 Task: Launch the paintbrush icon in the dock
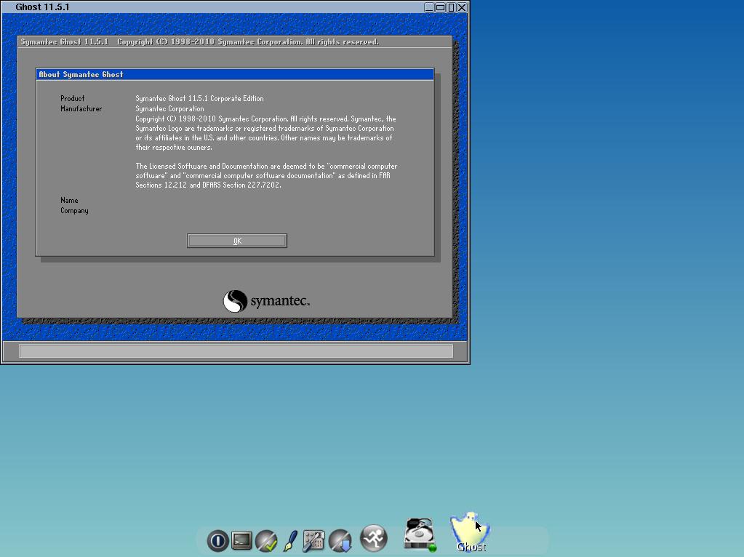tap(289, 540)
